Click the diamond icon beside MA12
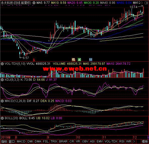This screenshot has height=144, width=149. (x=142, y=3)
